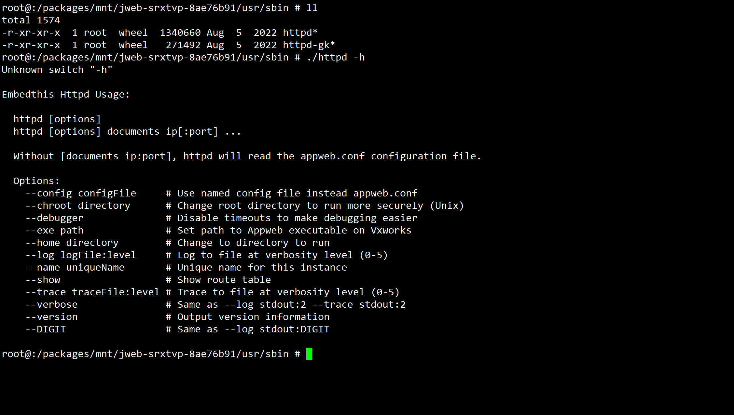Click the --config configFile option
The width and height of the screenshot is (734, 415).
(x=81, y=193)
